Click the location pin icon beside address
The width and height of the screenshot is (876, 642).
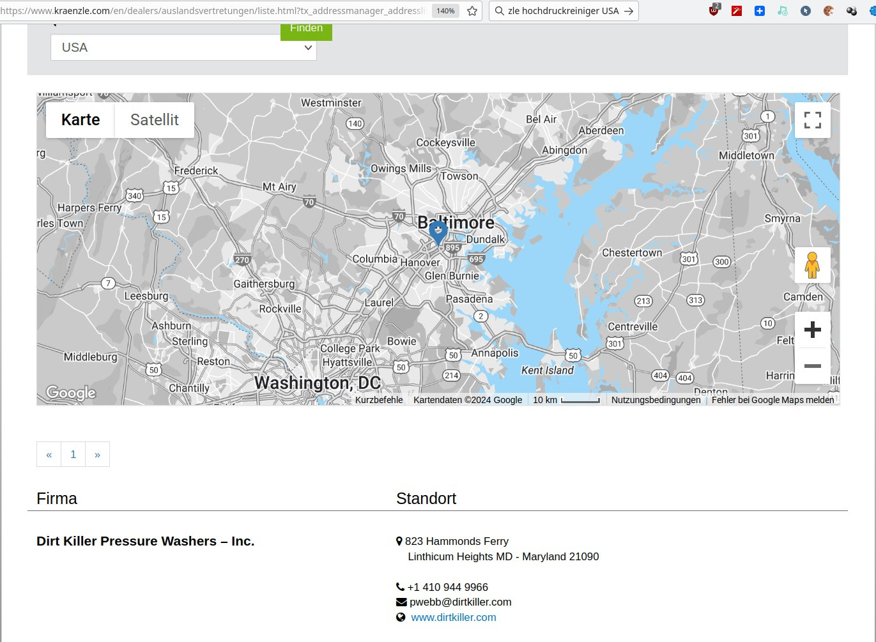pyautogui.click(x=399, y=541)
